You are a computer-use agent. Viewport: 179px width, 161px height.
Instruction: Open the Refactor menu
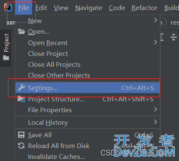pyautogui.click(x=144, y=8)
